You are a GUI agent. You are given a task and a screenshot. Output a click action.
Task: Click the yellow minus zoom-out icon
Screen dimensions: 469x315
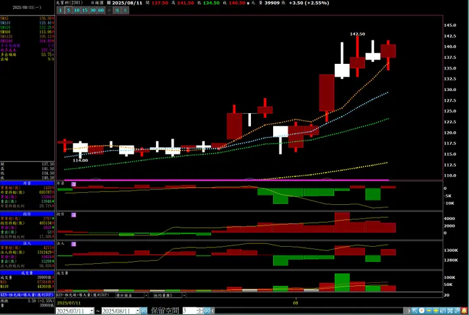click(x=428, y=311)
